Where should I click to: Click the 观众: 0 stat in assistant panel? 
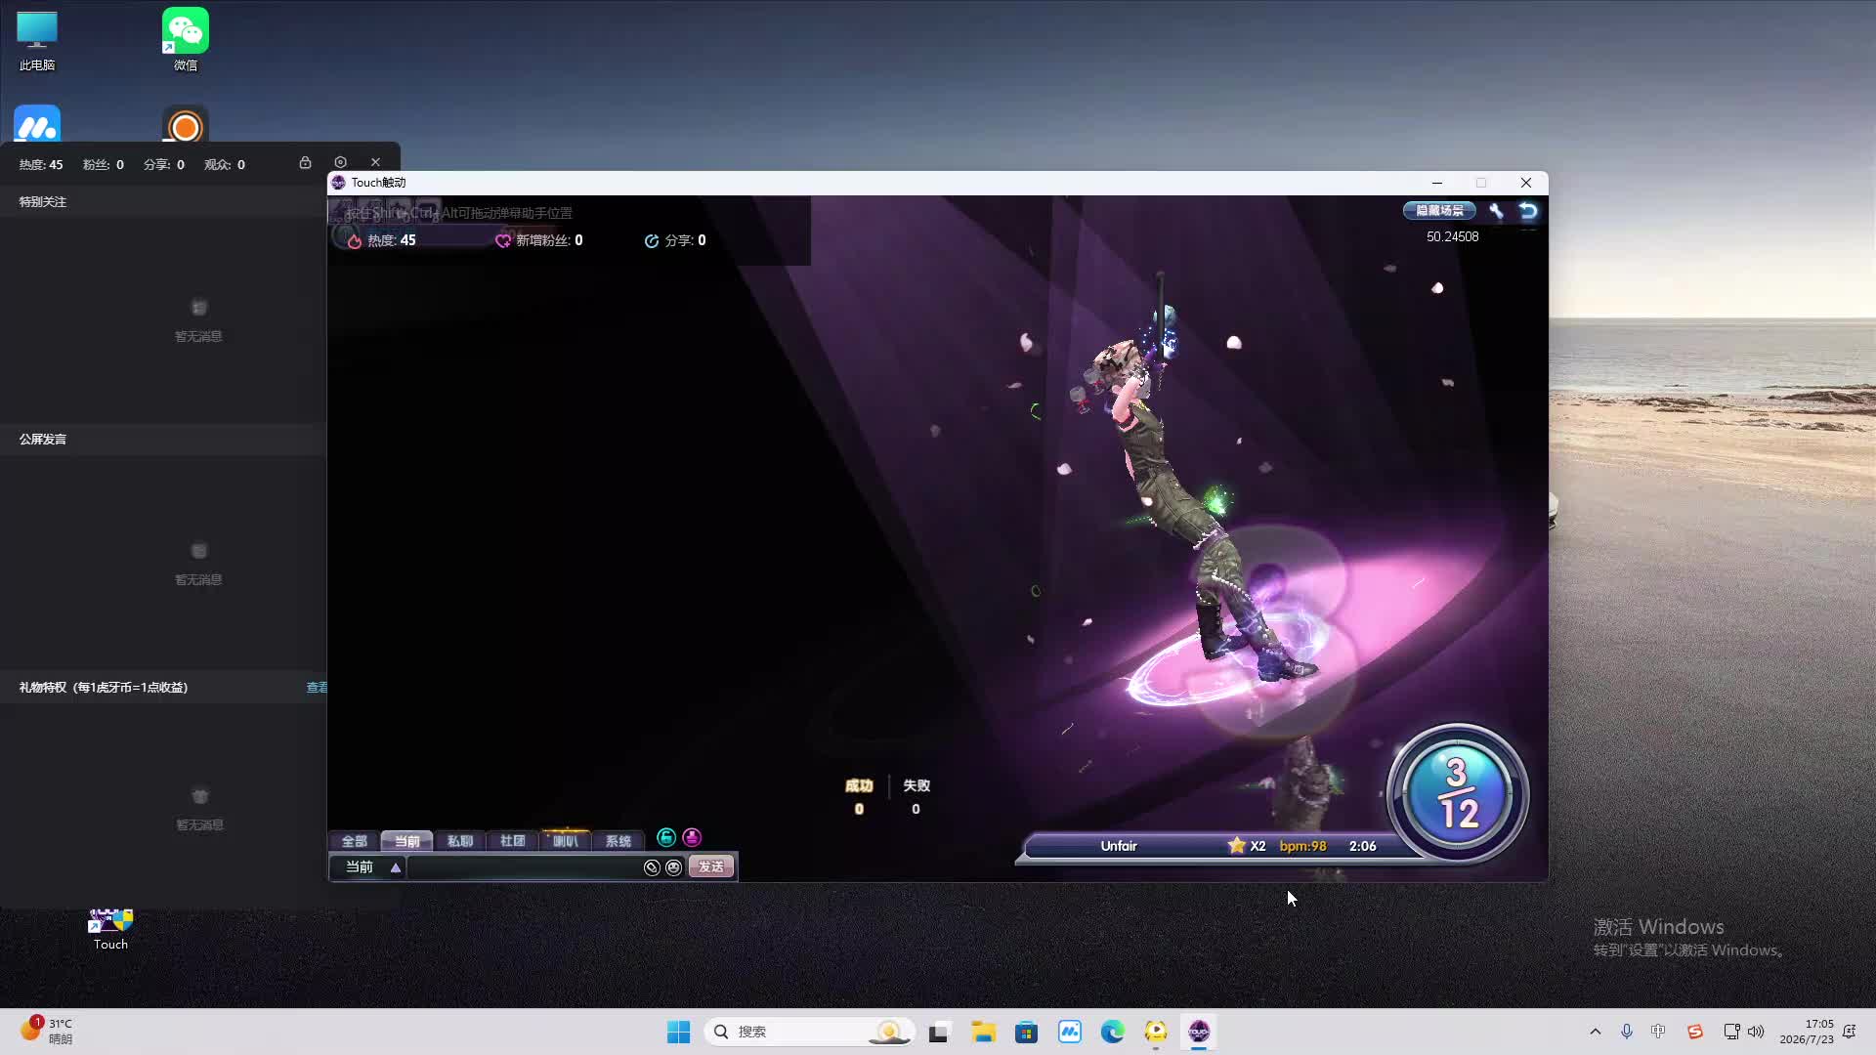click(225, 165)
